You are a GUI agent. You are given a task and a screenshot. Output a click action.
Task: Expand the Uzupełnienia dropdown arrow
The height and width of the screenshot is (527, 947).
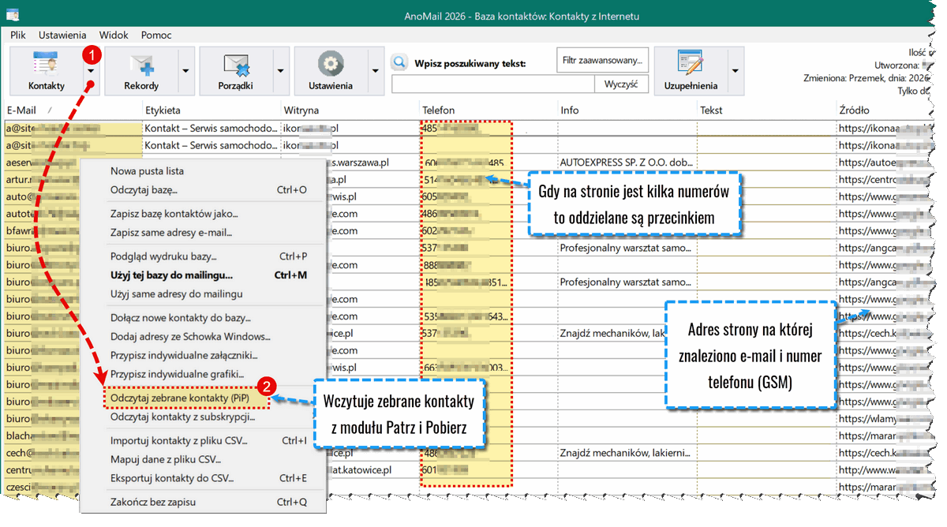tap(736, 70)
